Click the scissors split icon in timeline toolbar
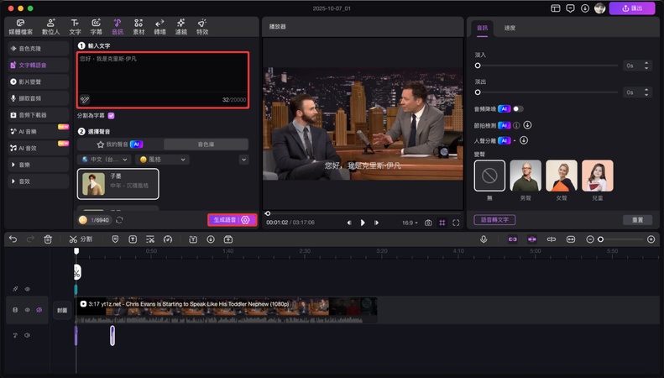Viewport: 664px width, 378px height. pos(73,239)
